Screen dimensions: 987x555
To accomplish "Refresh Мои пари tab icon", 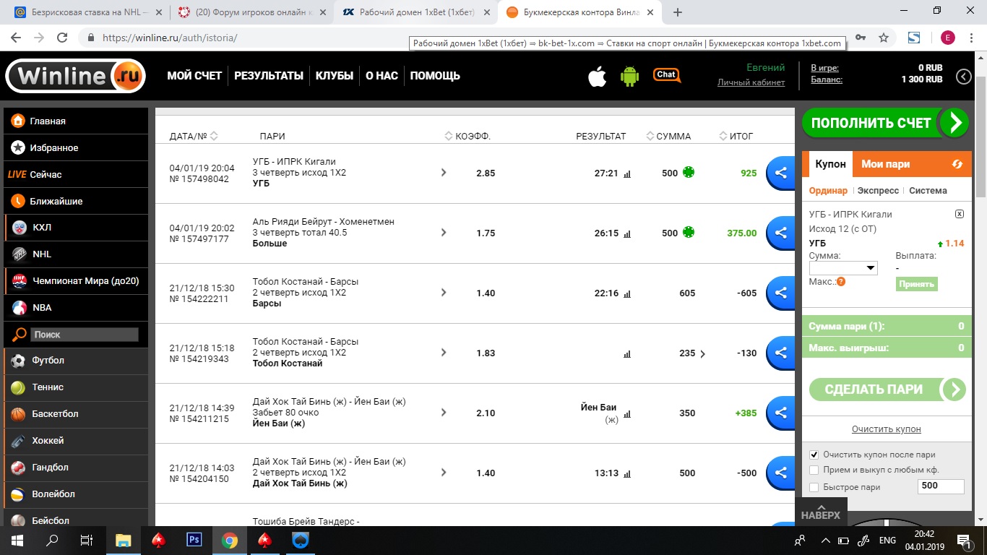I will coord(957,164).
